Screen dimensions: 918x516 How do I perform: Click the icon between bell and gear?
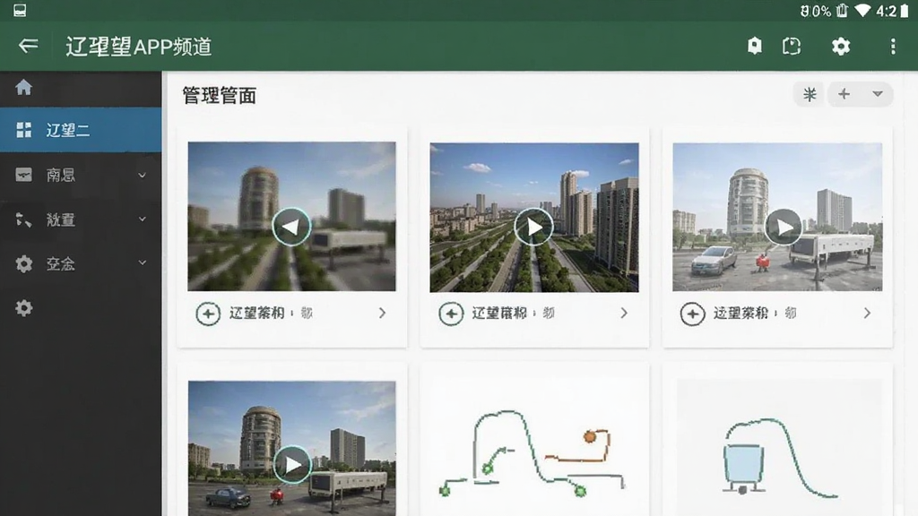[x=792, y=47]
